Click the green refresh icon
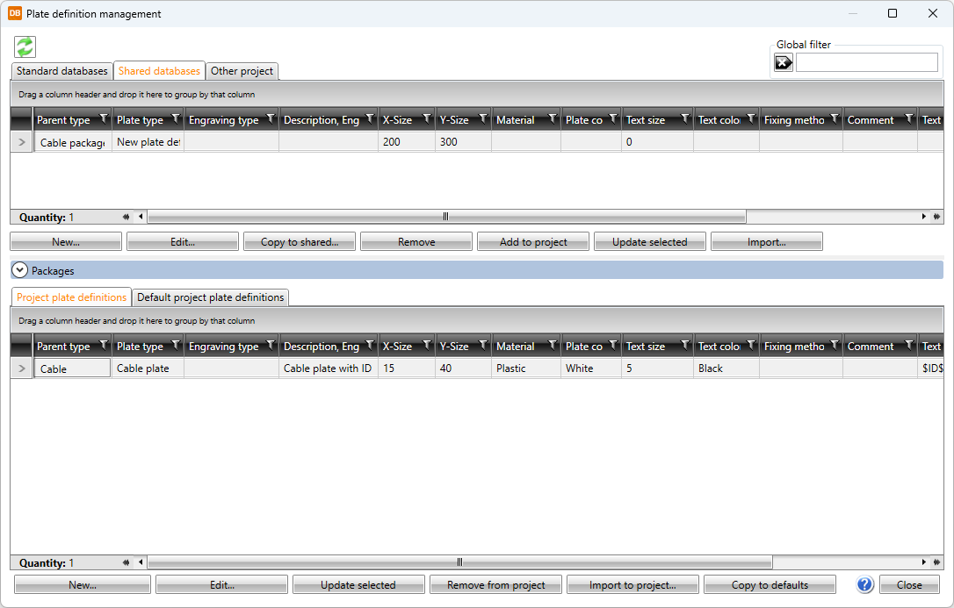The width and height of the screenshot is (954, 608). pos(25,47)
